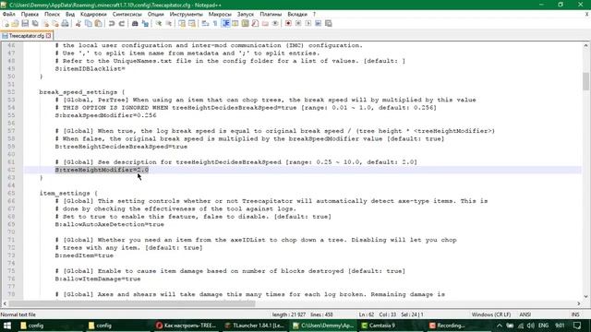Open the Вид menu
Screen dimensions: 591x332
click(70, 14)
